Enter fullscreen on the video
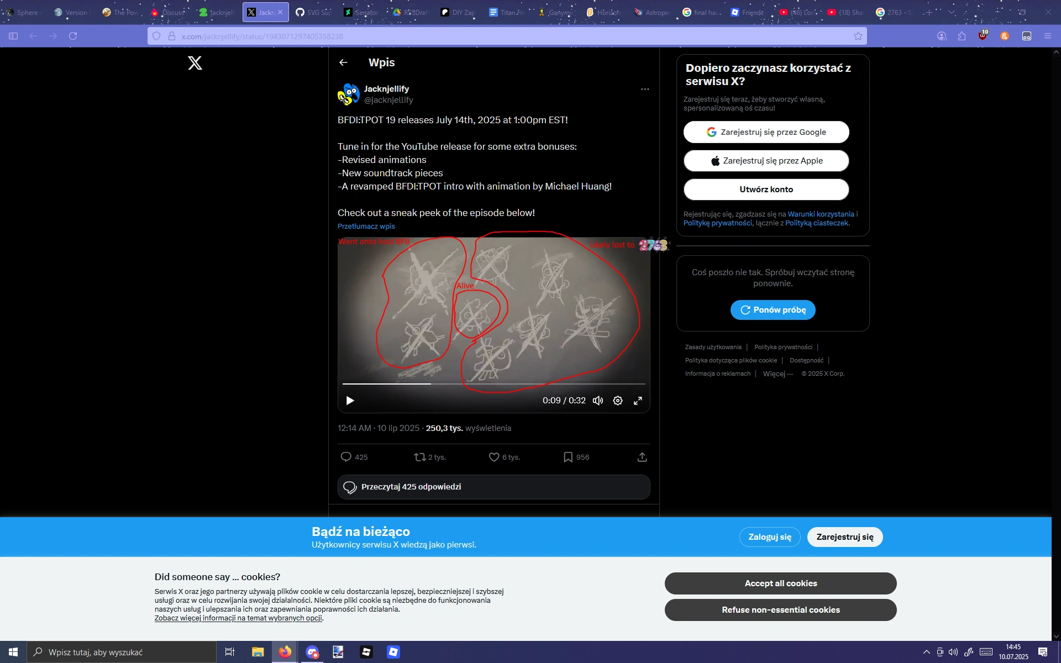The image size is (1061, 663). click(x=638, y=401)
